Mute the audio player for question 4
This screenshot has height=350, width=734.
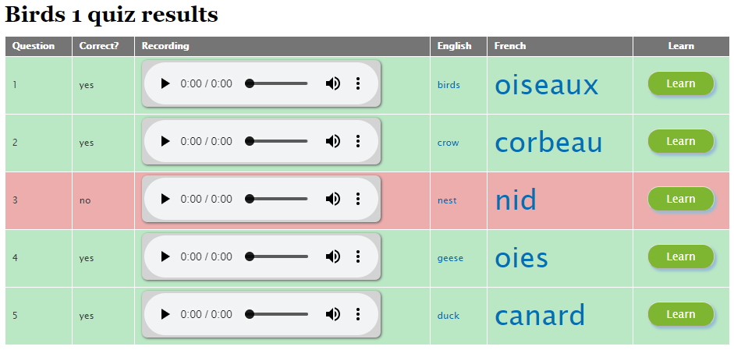pyautogui.click(x=333, y=256)
